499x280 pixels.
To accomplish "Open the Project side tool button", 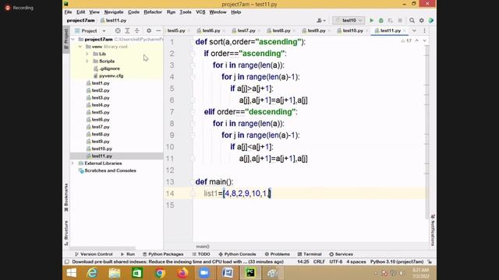I will coord(66,39).
